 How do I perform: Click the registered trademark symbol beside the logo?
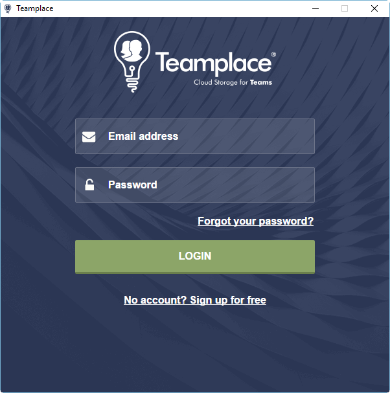click(273, 54)
